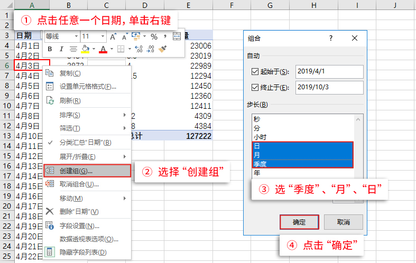Viewport: 416px width, 263px height.
Task: Select 小时 in the step list
Action: tap(303, 137)
